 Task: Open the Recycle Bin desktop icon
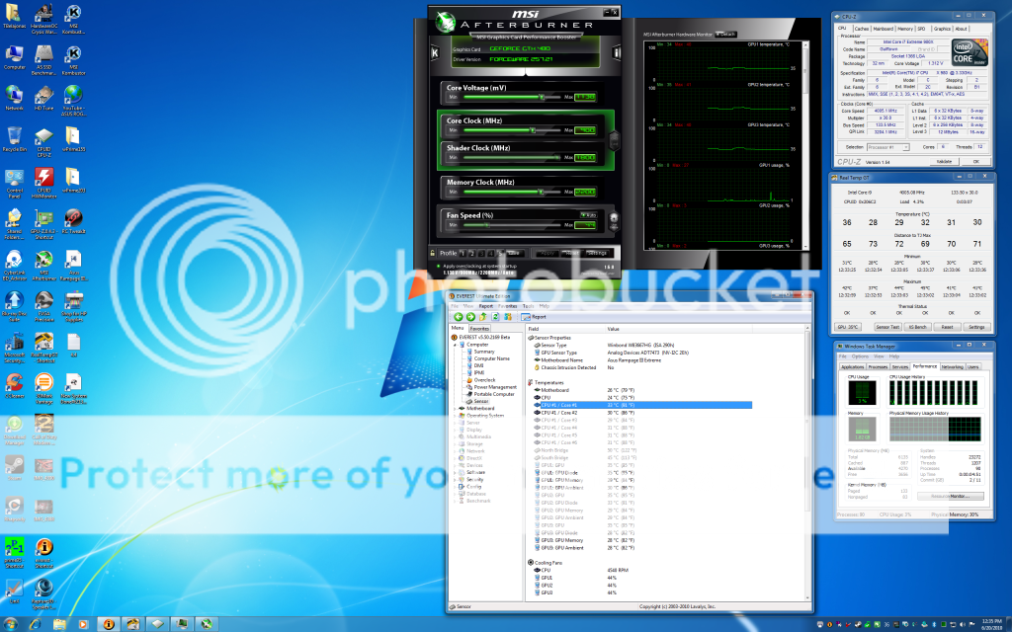coord(14,139)
